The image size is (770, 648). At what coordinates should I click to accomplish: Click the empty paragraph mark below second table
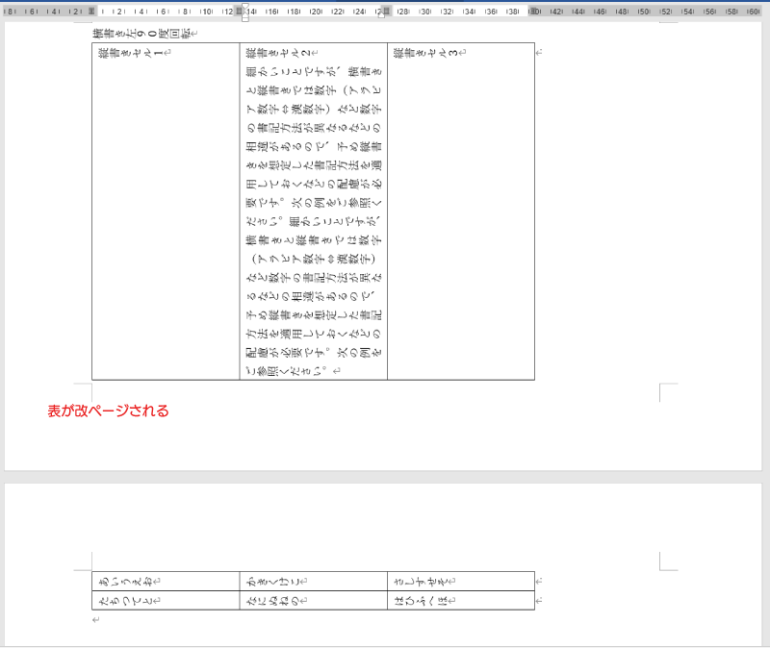pos(95,620)
